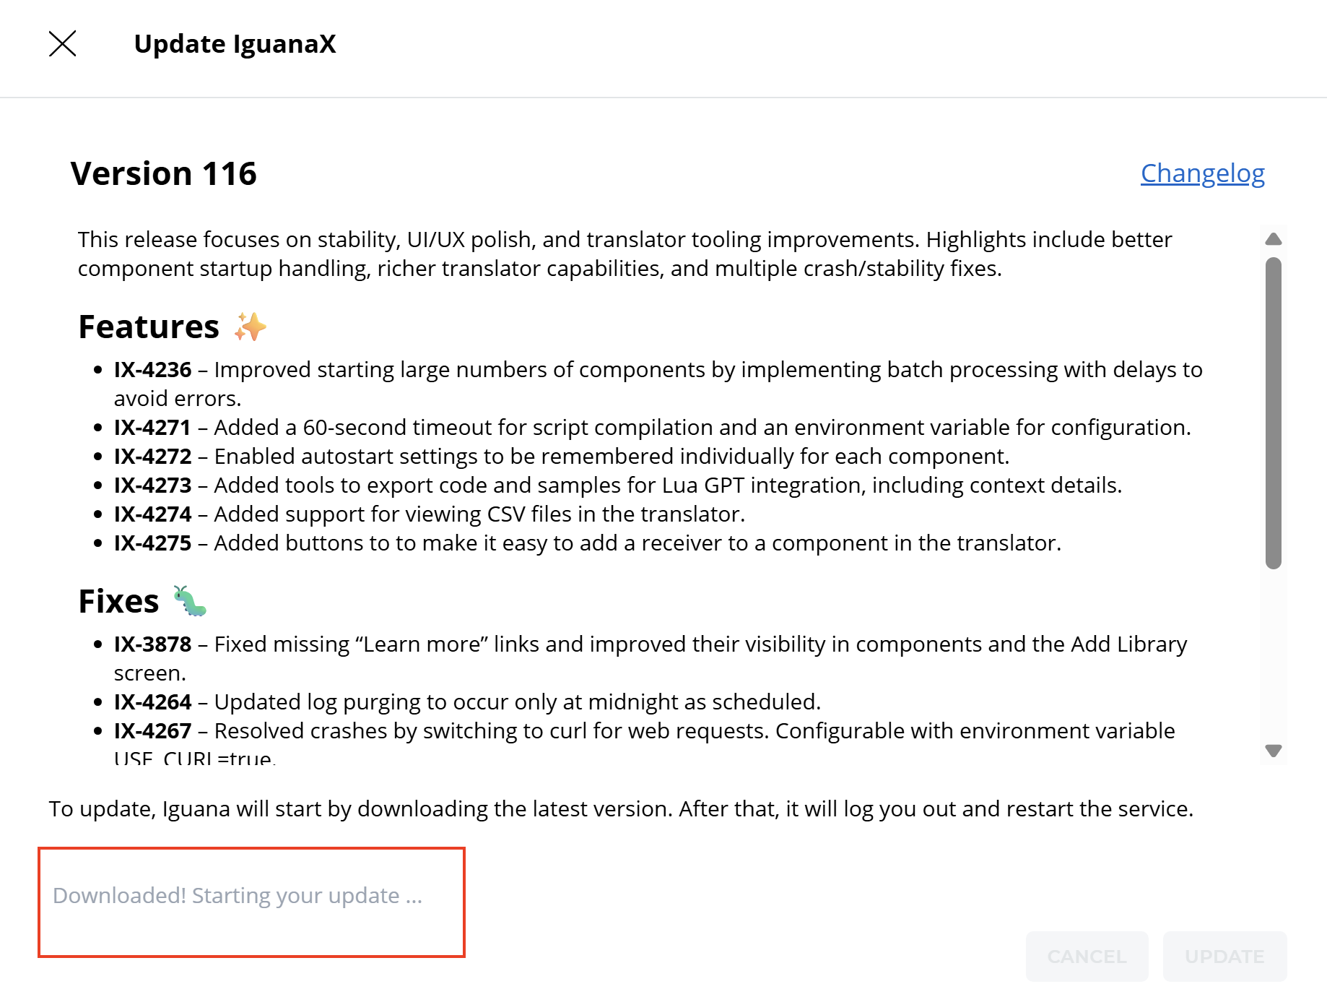Click the "Downloaded! Starting your update" status message
Image resolution: width=1327 pixels, height=997 pixels.
(238, 896)
